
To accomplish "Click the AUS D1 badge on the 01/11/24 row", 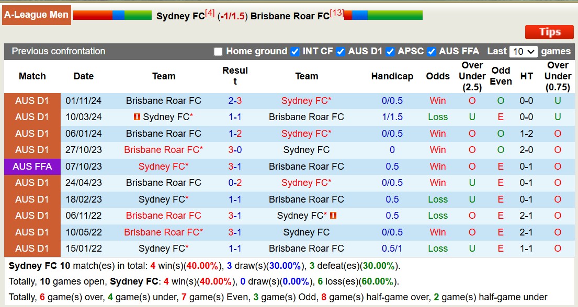I will (x=32, y=101).
